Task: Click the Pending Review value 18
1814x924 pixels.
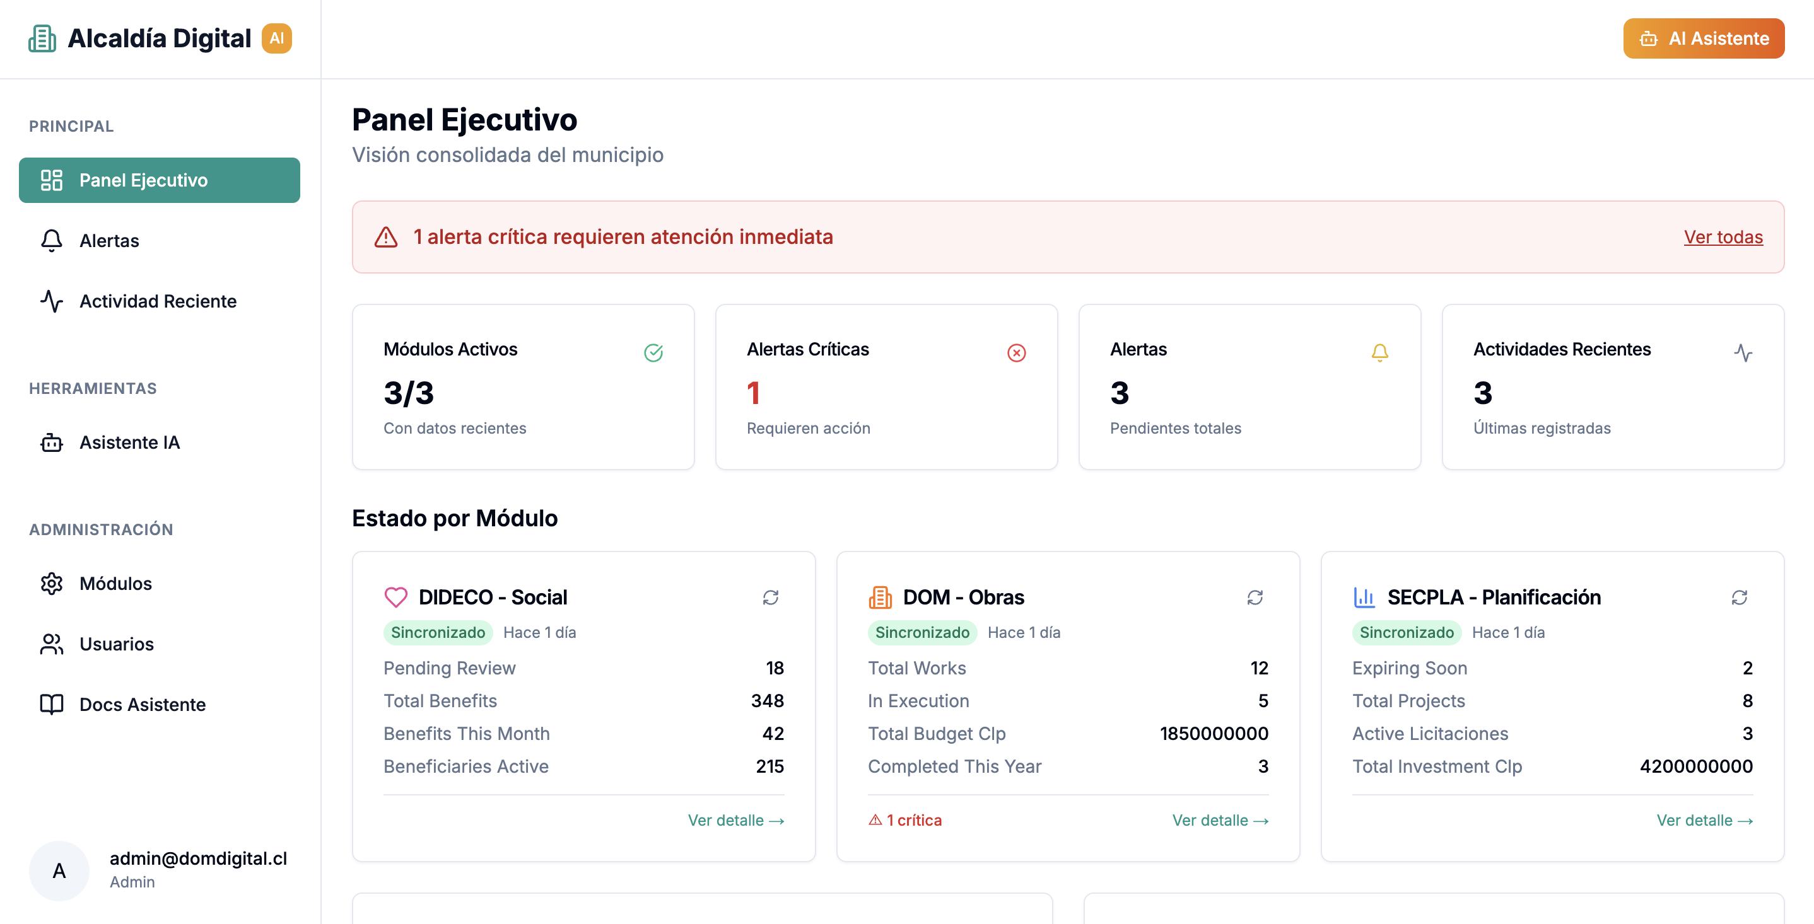Action: [775, 669]
